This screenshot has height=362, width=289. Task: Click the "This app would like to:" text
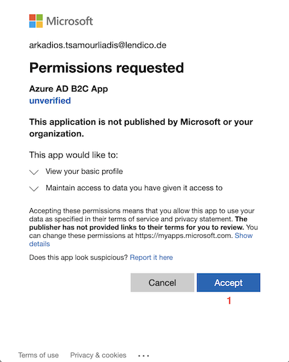(x=74, y=155)
